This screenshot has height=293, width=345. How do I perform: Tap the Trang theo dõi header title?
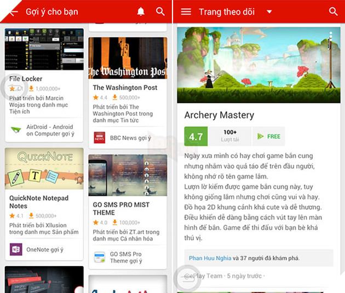tap(227, 12)
